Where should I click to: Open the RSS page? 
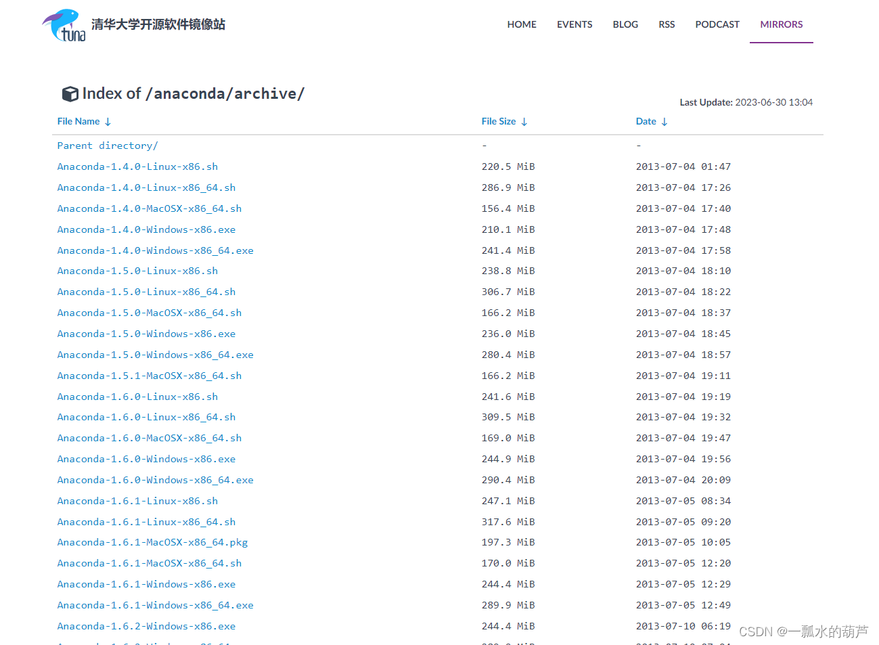(x=667, y=24)
